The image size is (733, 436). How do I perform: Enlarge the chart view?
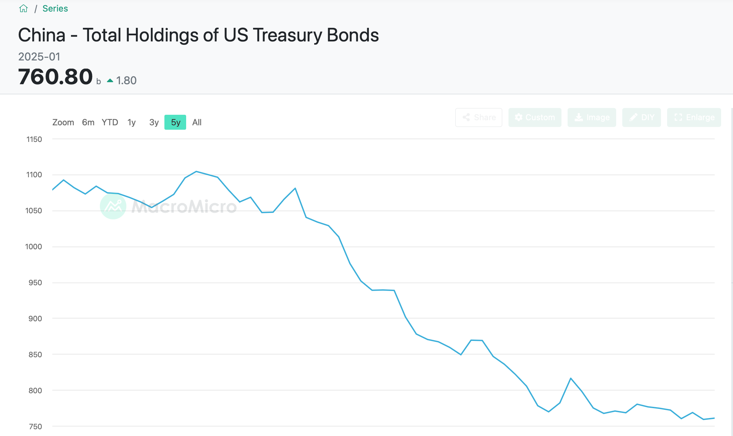(694, 117)
